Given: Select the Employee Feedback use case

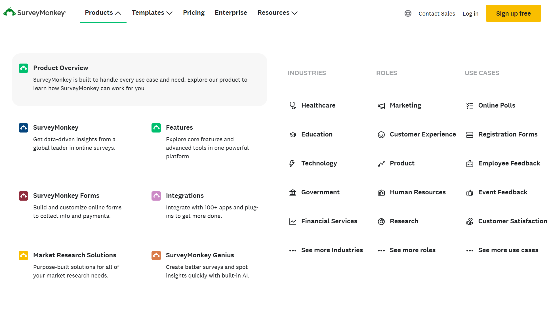Looking at the screenshot, I should point(509,163).
